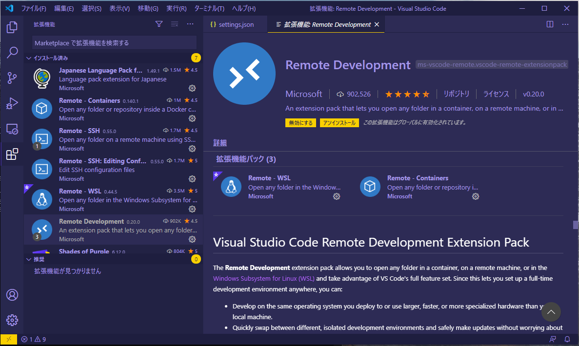This screenshot has width=579, height=346.
Task: Click gear for Remote Development in sidebar
Action: coord(192,239)
